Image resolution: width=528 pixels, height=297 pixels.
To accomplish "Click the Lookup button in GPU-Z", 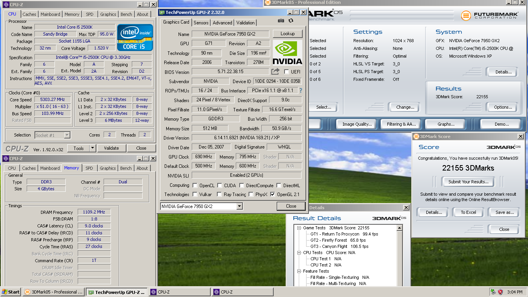I will coord(288,34).
